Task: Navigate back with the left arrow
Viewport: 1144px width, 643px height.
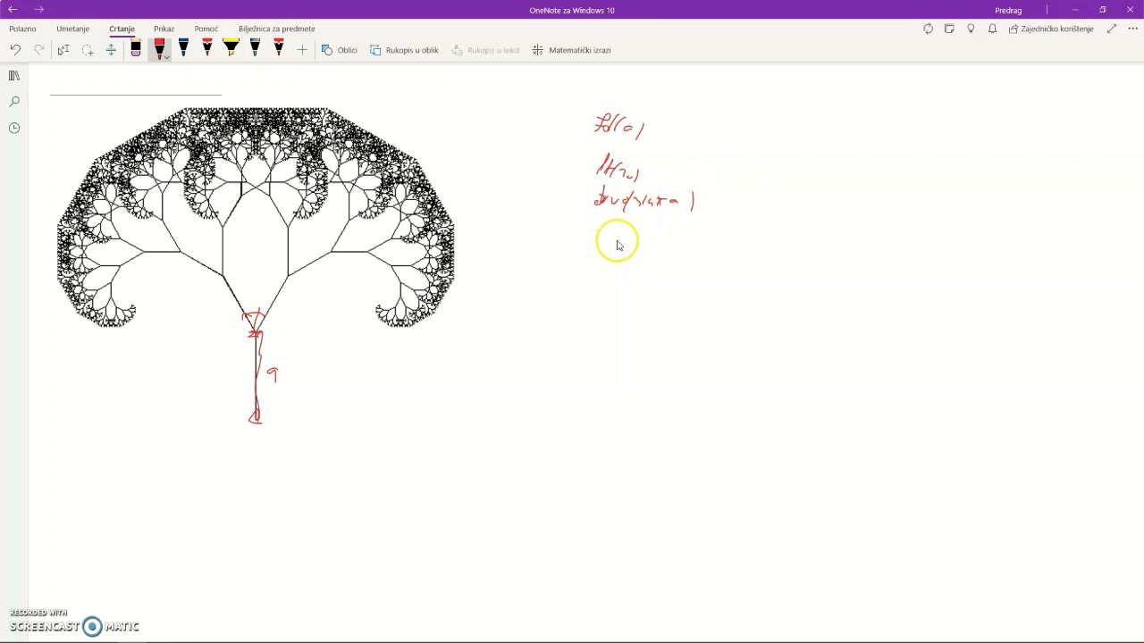Action: tap(13, 10)
